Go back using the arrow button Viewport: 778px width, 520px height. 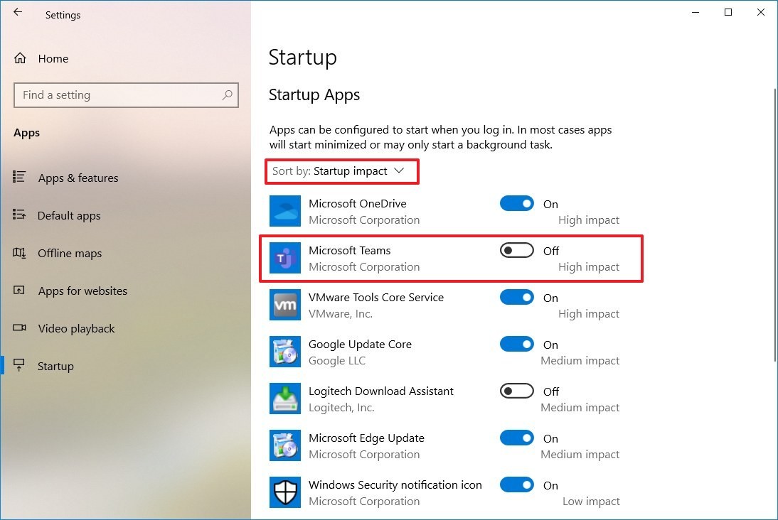click(x=17, y=12)
